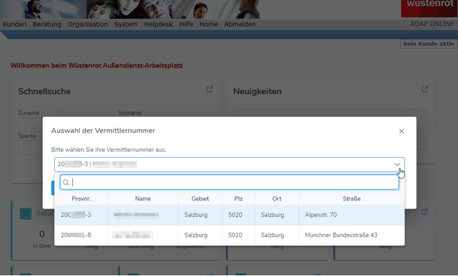Click Abmelden to log out

tap(240, 24)
